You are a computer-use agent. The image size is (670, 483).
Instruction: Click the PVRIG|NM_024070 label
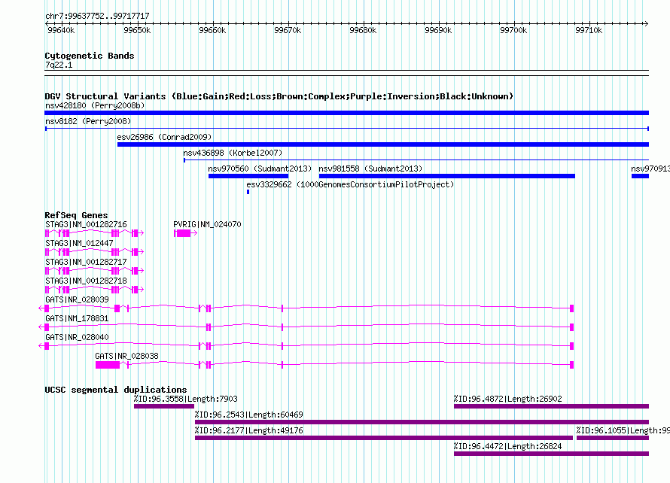207,224
